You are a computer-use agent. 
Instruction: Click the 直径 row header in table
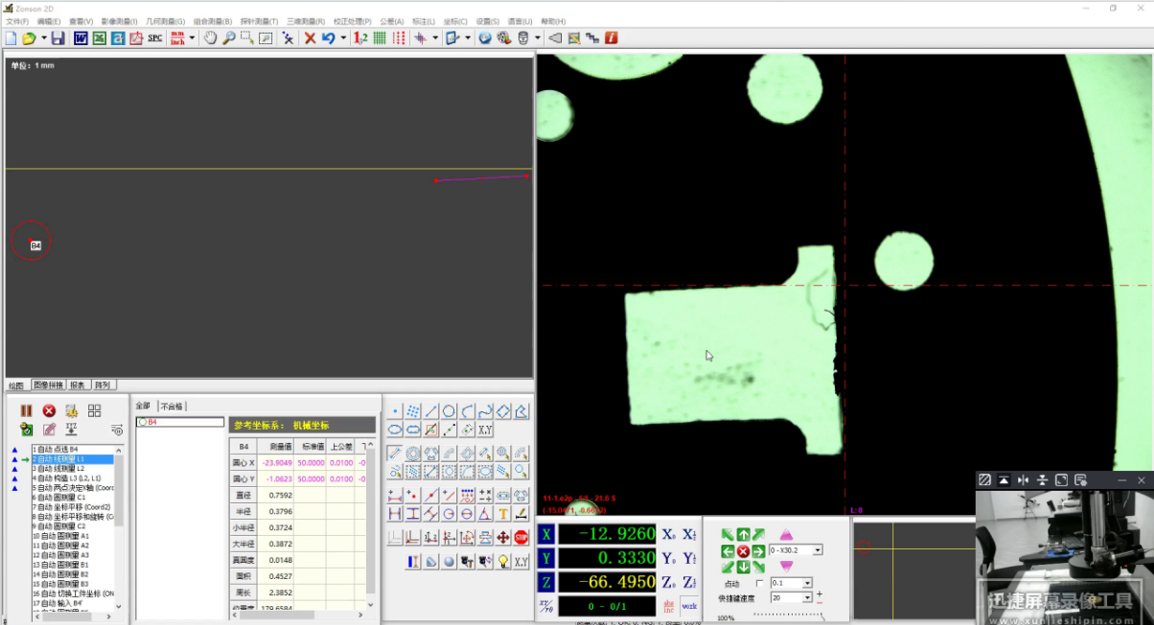[x=244, y=495]
